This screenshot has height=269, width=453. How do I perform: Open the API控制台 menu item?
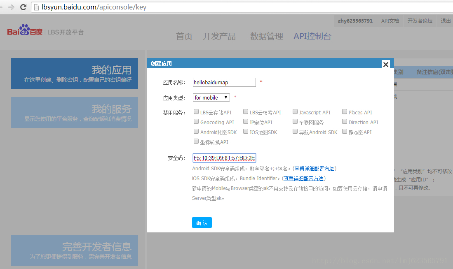pos(312,36)
